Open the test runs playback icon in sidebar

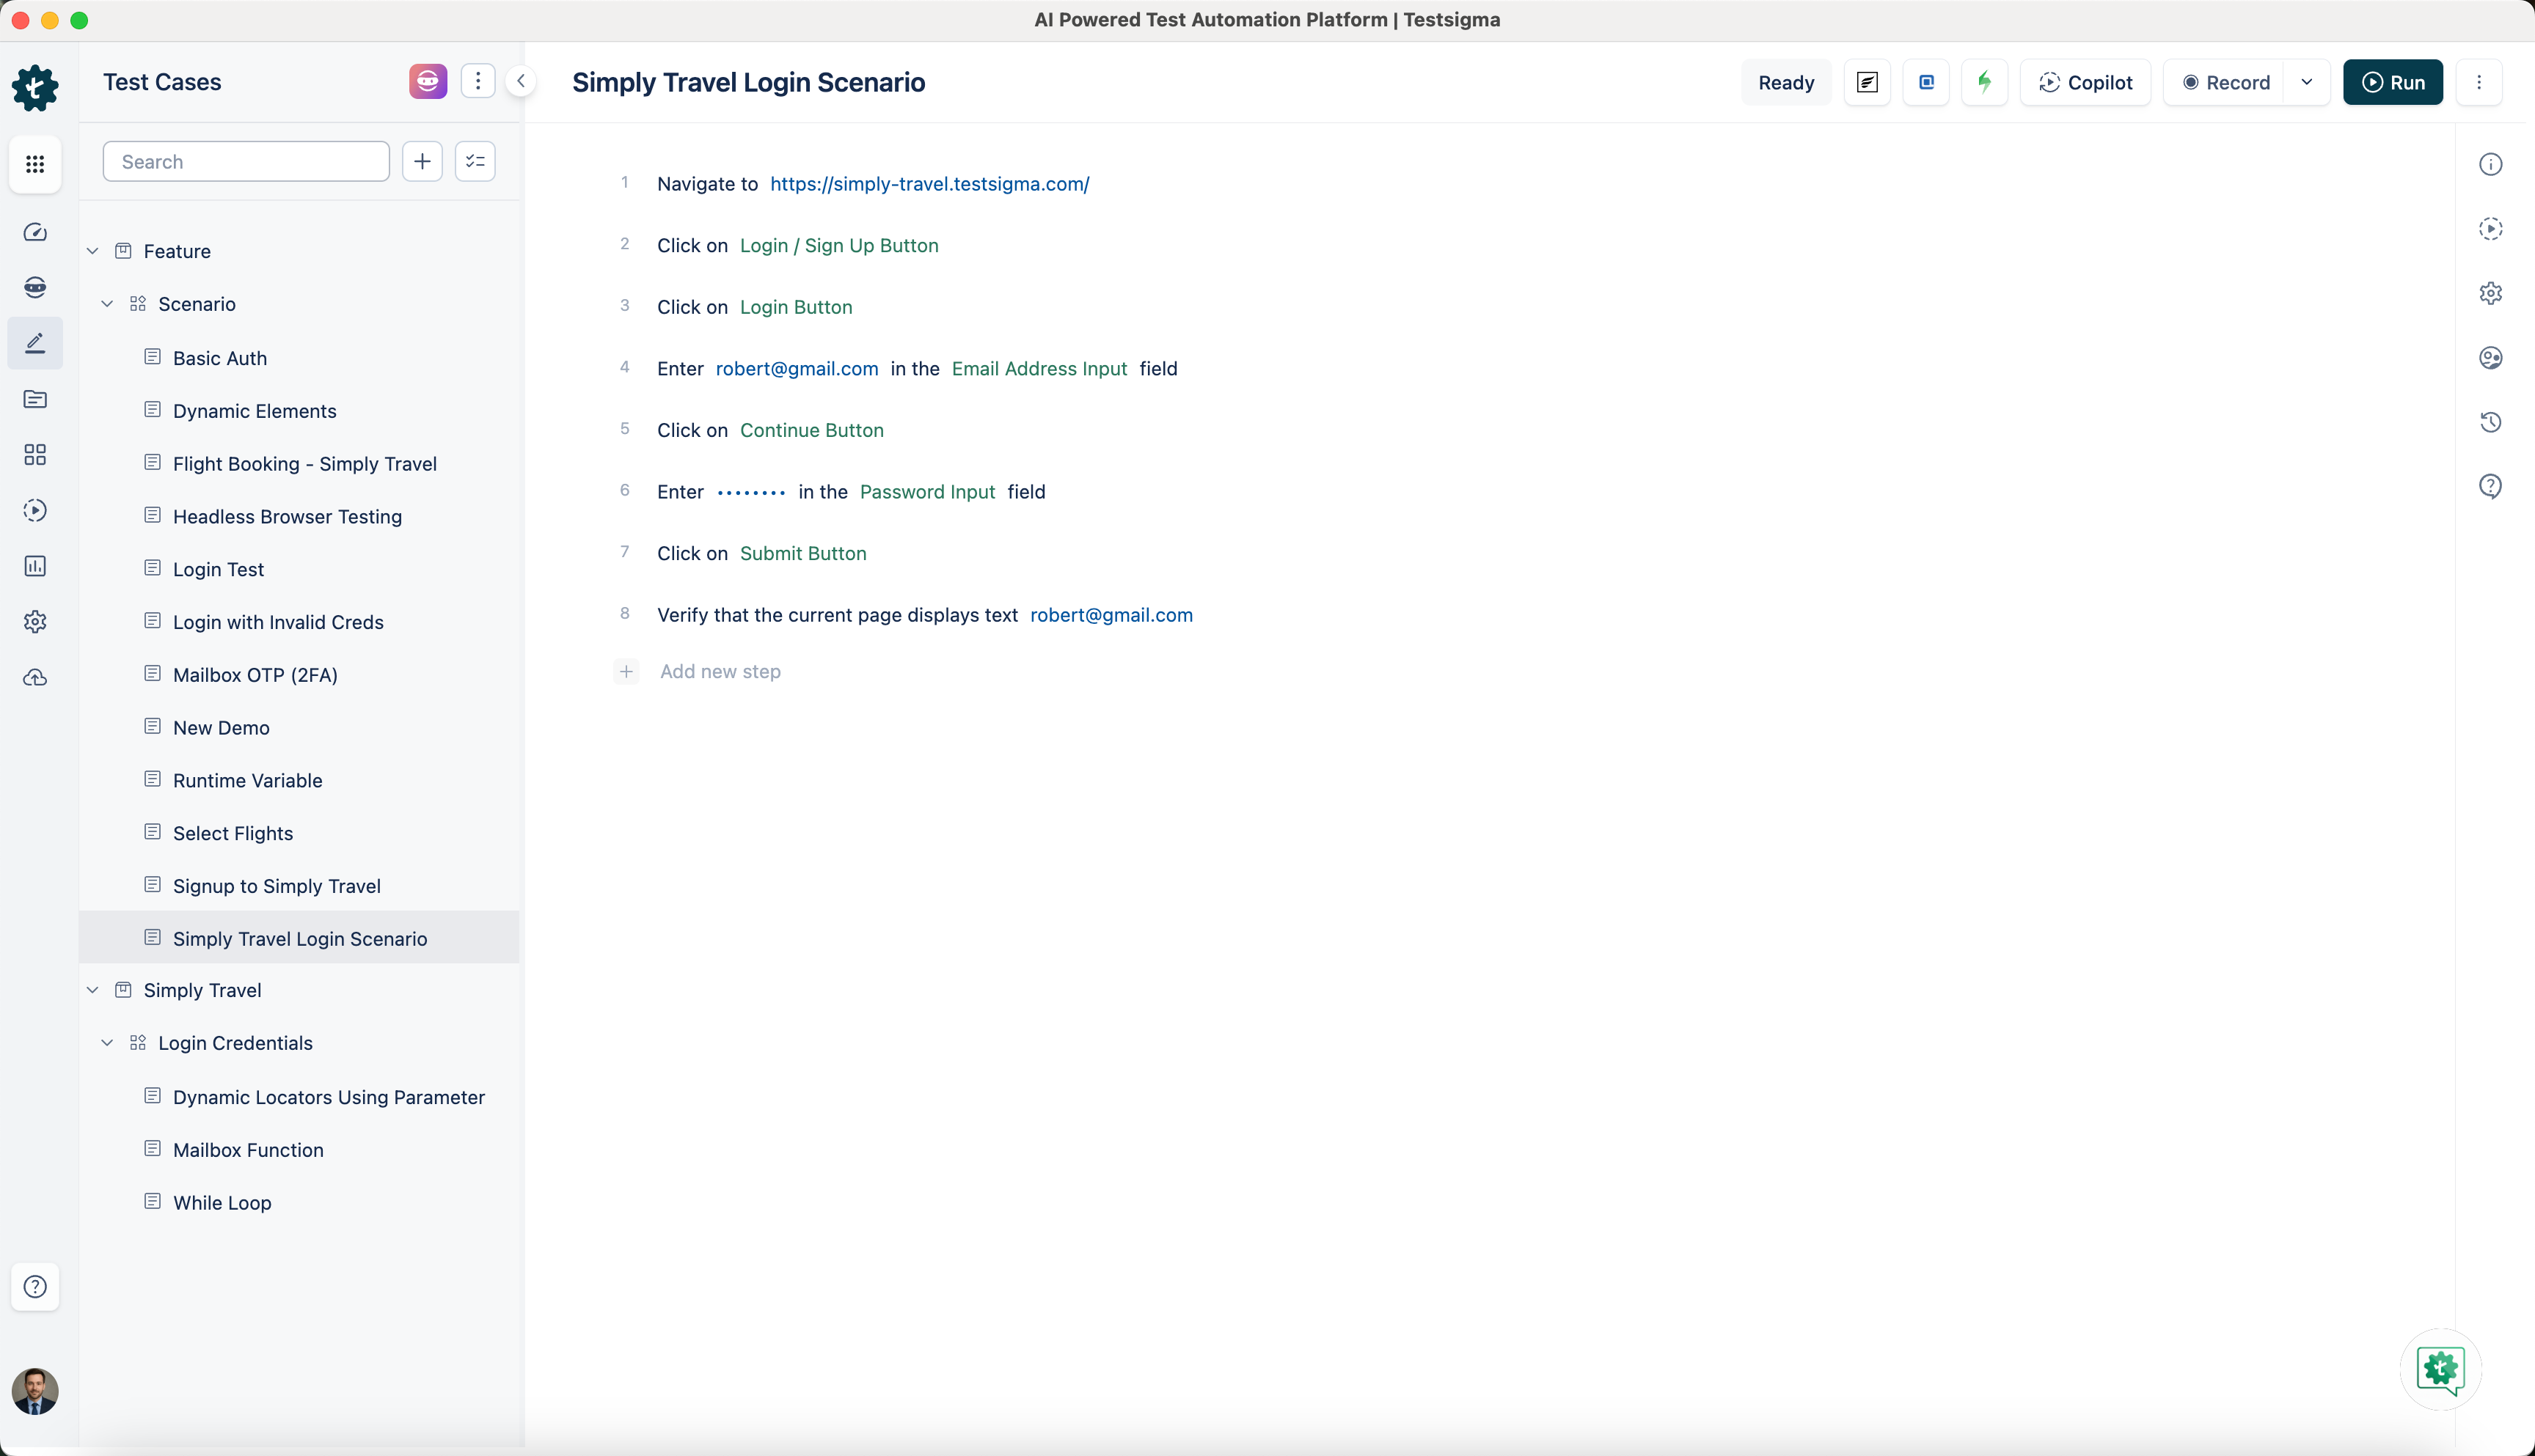(x=35, y=510)
